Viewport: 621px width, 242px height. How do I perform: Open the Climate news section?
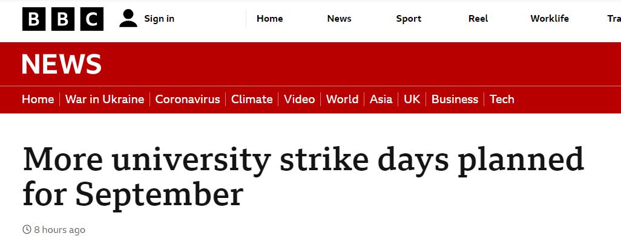(x=252, y=100)
